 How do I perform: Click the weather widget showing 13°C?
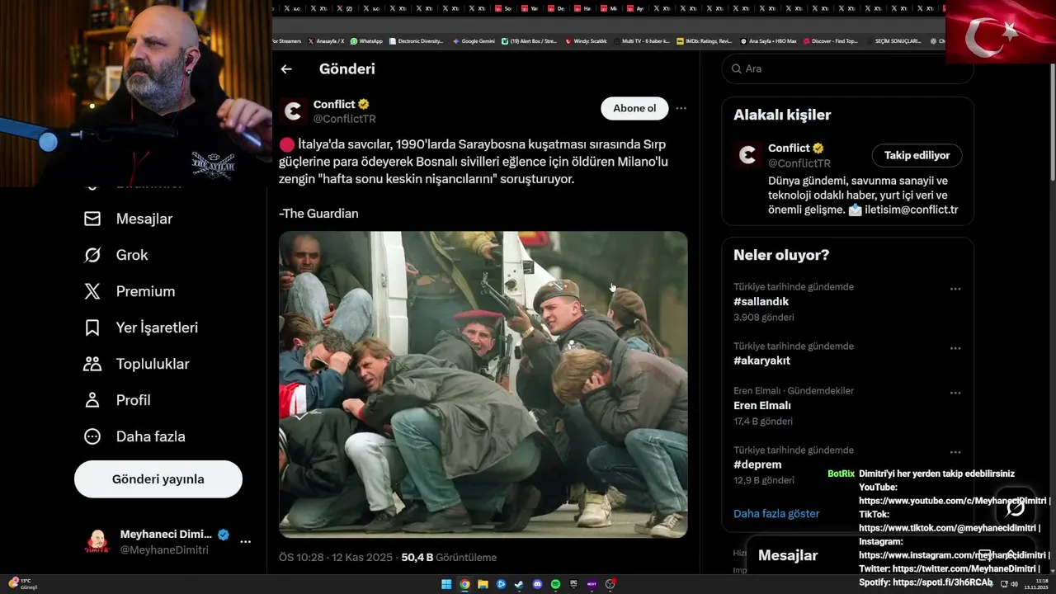pyautogui.click(x=23, y=584)
